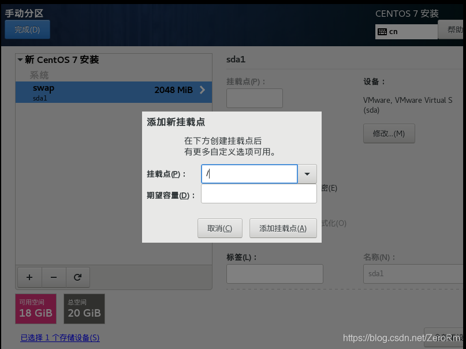Click the 修改...(M) device button
Image resolution: width=466 pixels, height=349 pixels.
[x=389, y=133]
